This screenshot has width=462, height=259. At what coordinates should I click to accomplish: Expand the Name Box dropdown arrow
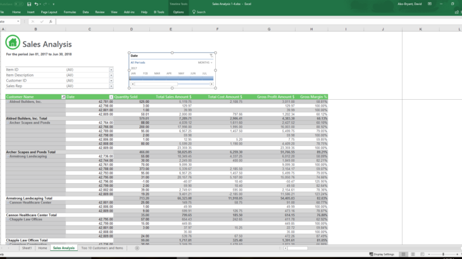click(x=18, y=21)
